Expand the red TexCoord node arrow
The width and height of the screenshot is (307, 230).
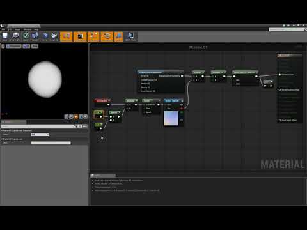coord(109,100)
